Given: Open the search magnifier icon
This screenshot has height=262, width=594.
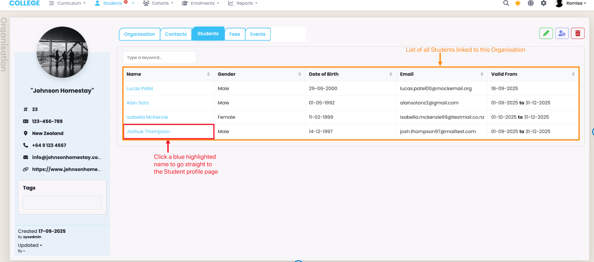Looking at the screenshot, I should (x=506, y=3).
